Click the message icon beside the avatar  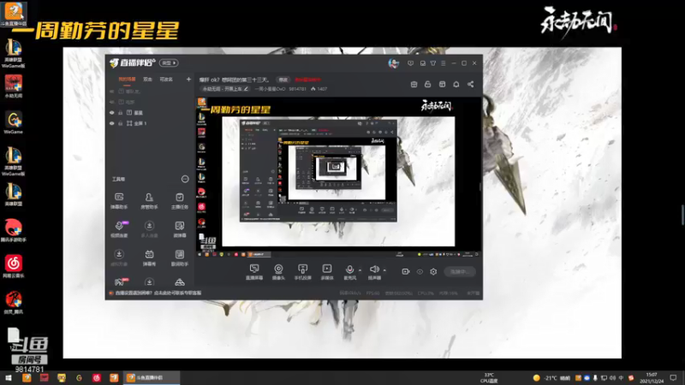click(410, 63)
